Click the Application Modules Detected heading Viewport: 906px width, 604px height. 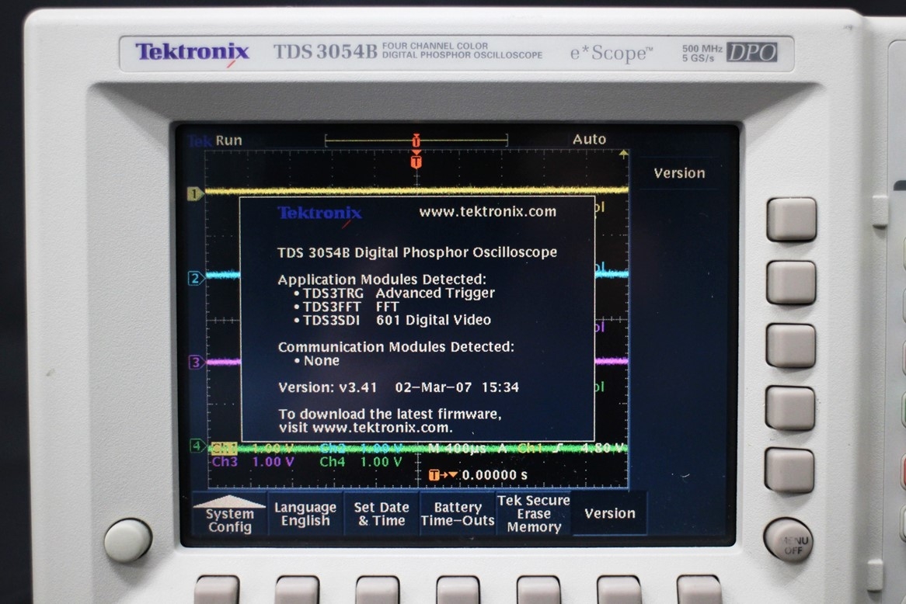[382, 279]
